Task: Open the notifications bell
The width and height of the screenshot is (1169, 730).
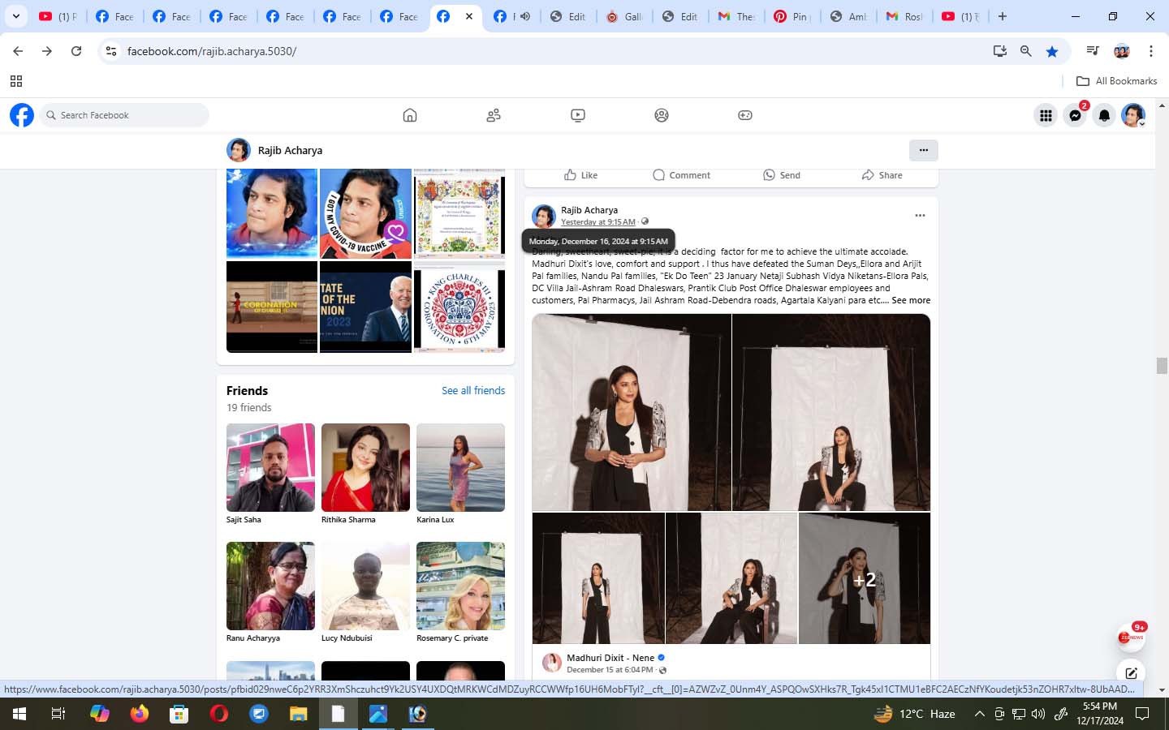Action: tap(1104, 116)
